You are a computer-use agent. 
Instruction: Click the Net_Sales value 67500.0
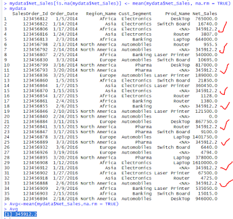click(207, 173)
